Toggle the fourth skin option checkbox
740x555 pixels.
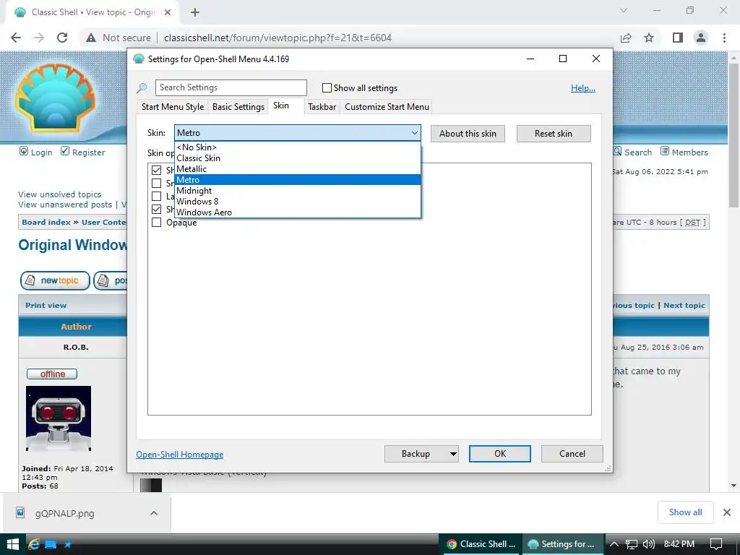coord(156,209)
